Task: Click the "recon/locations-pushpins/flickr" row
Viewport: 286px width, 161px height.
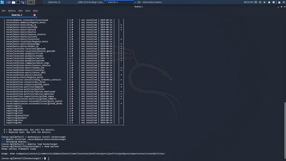Action: coord(64,54)
